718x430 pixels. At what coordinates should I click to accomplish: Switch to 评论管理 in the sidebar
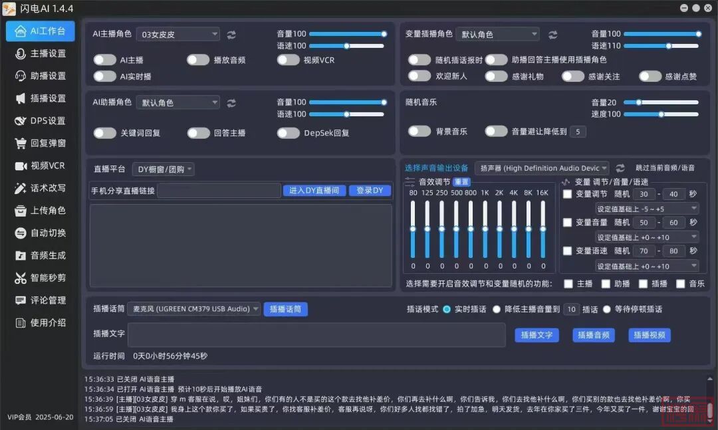point(41,300)
